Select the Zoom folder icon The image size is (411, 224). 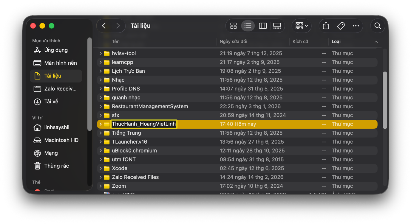(x=107, y=186)
